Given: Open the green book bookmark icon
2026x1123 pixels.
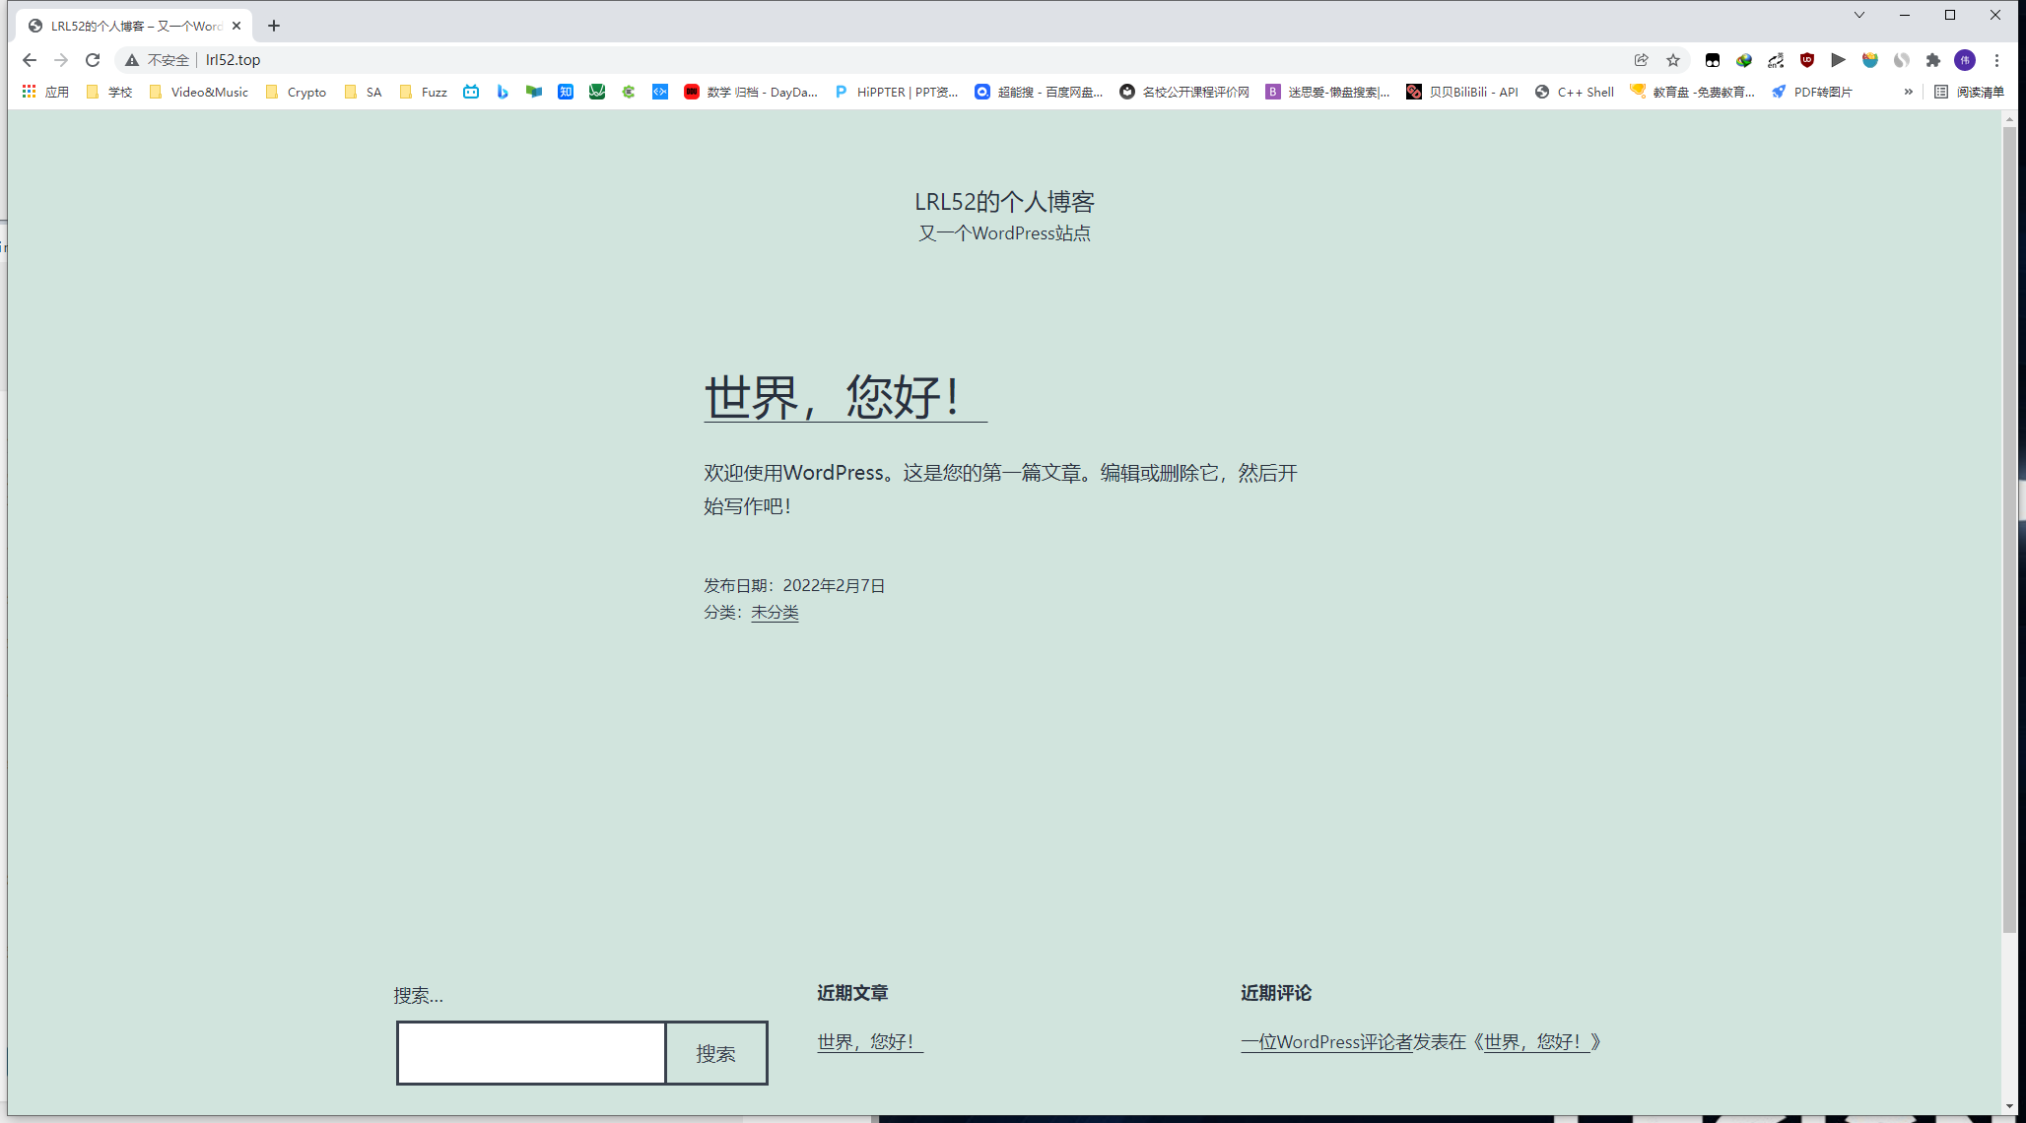Looking at the screenshot, I should [x=534, y=92].
